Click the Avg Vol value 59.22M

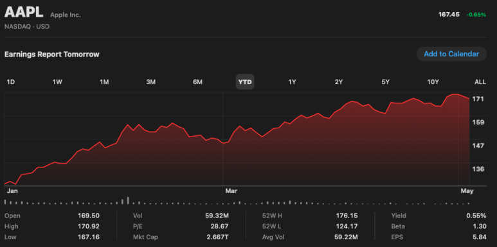pos(346,237)
